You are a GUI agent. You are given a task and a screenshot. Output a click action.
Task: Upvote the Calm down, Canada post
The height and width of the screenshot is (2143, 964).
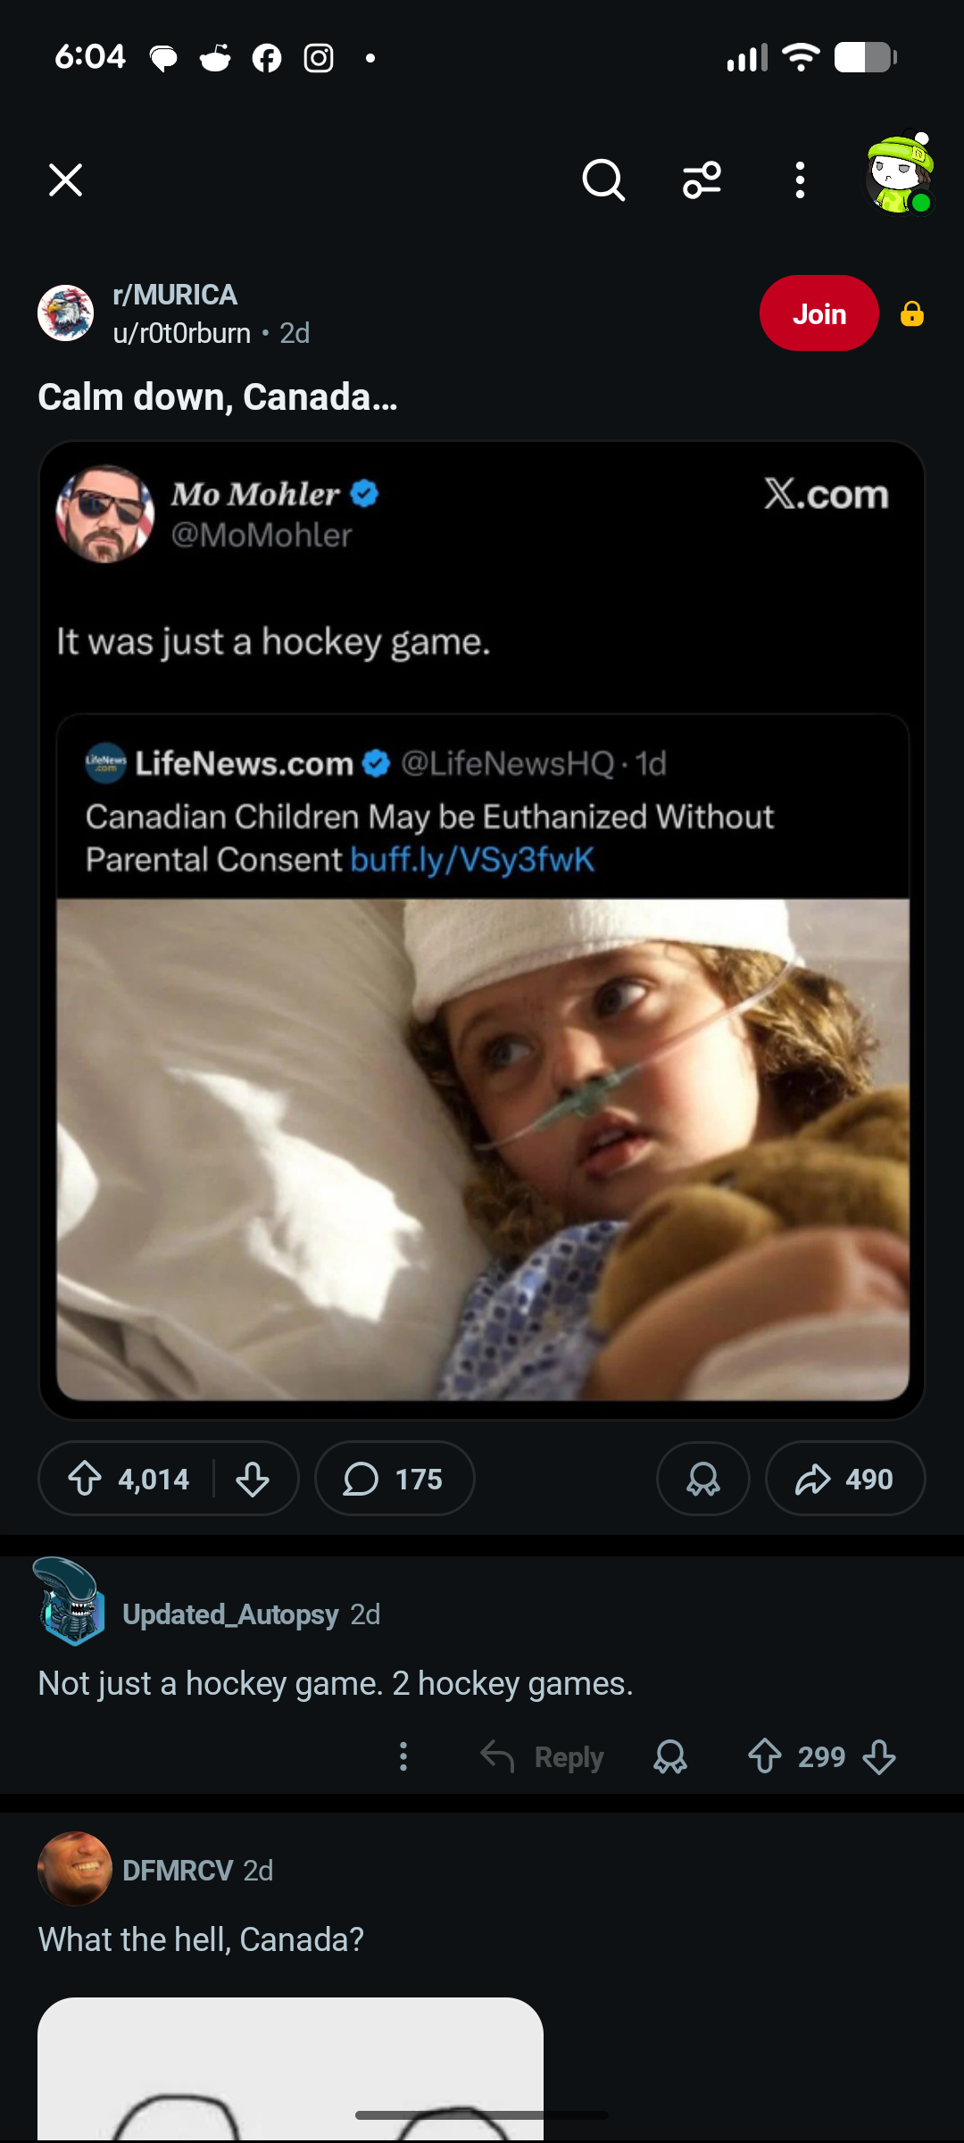click(86, 1479)
